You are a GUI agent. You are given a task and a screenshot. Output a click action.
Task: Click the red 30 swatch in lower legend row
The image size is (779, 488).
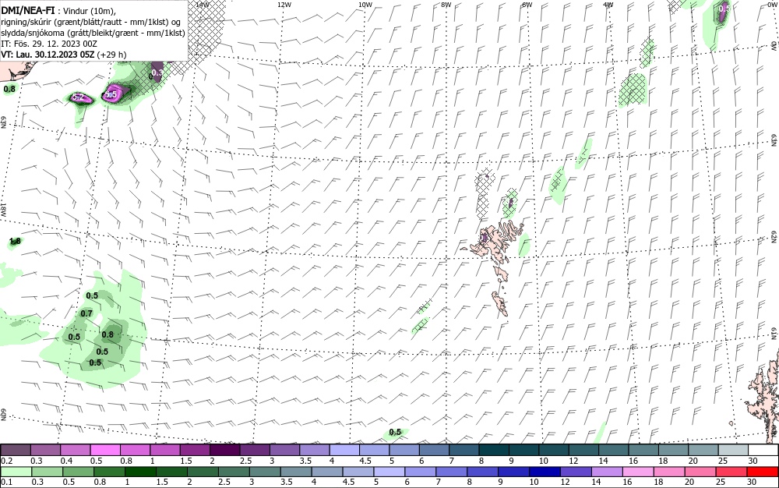763,472
